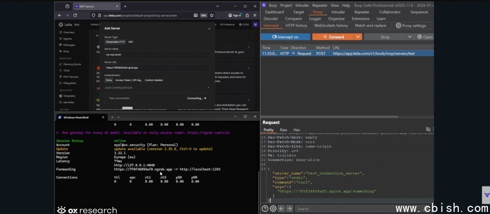Toggle the Intercept on switch
The image size is (490, 214).
pos(285,37)
